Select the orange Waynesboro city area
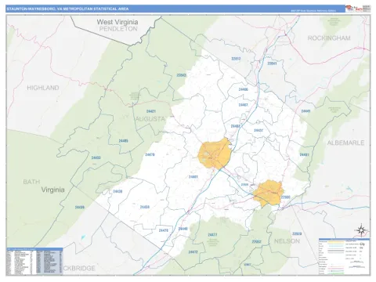 pos(269,193)
